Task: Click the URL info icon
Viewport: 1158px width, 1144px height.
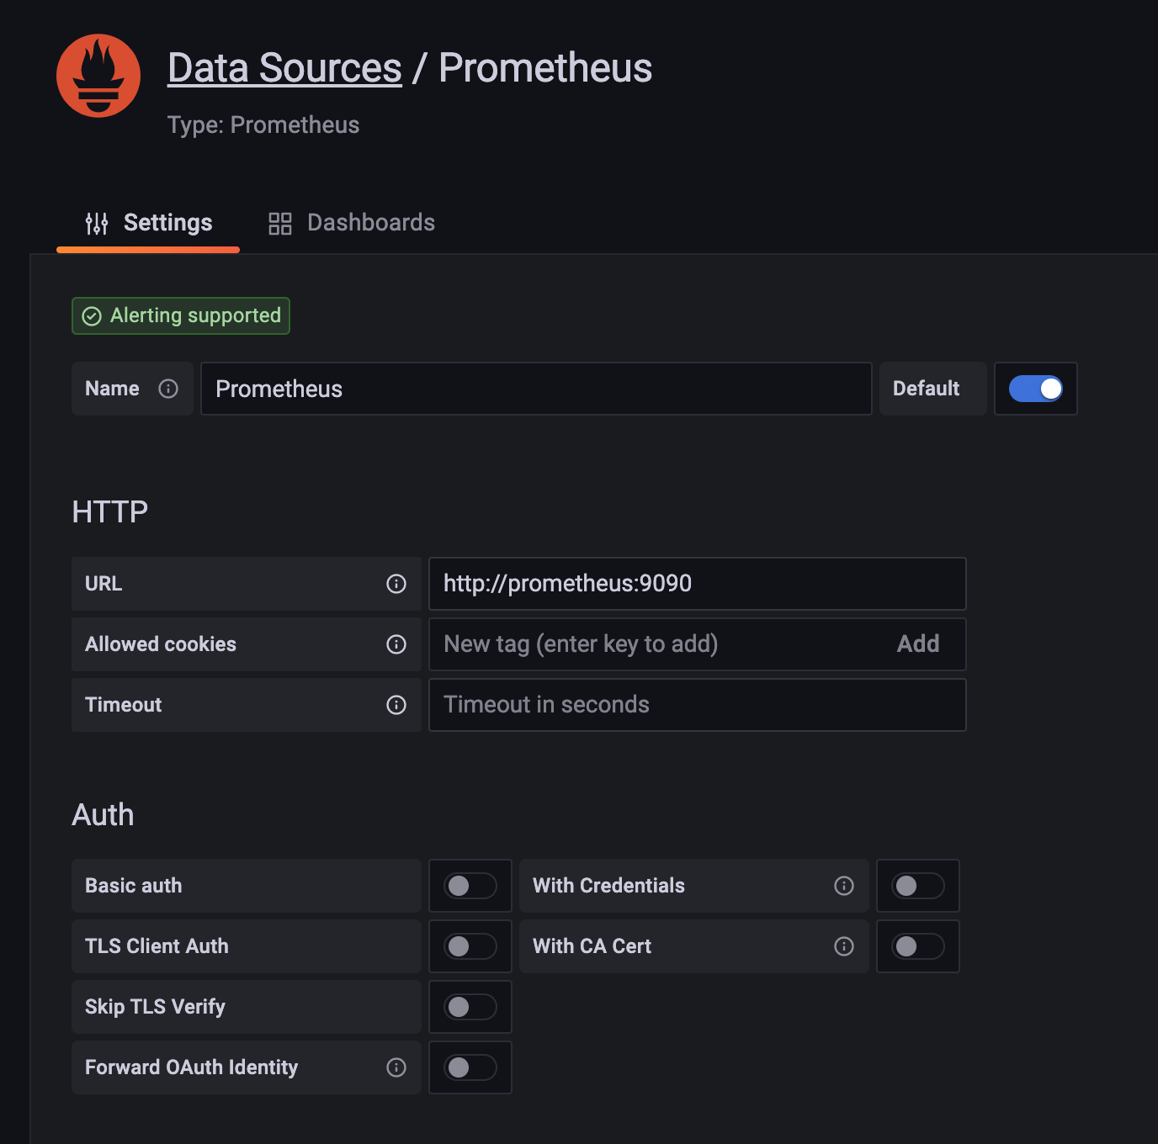Action: pos(396,584)
